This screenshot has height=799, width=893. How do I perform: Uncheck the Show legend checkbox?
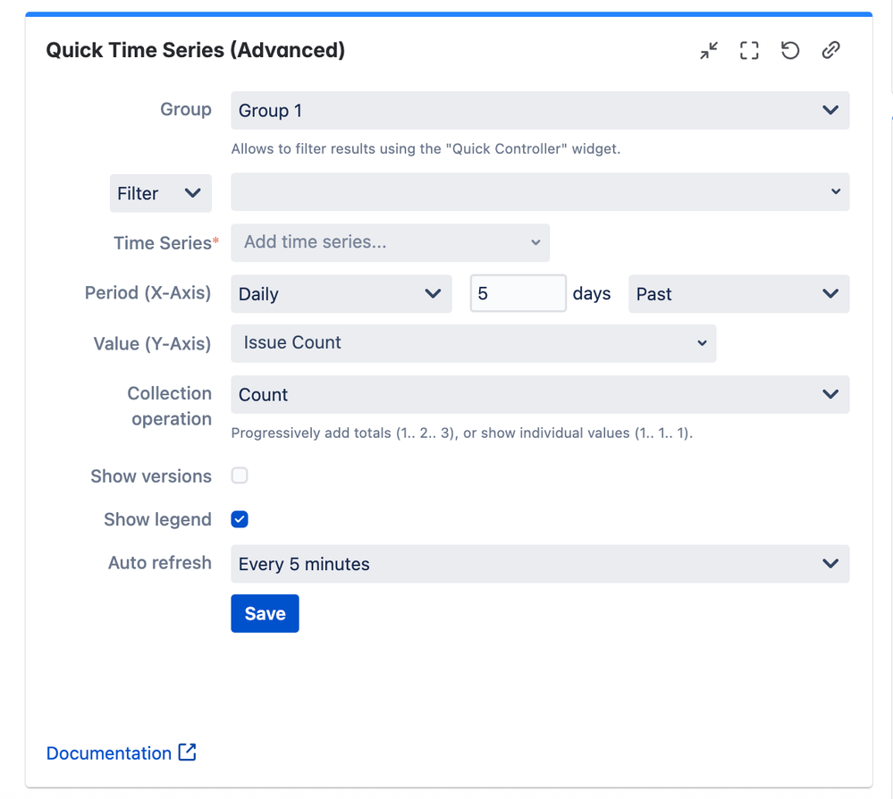239,518
